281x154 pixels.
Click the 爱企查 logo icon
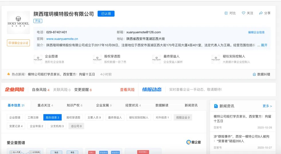click(x=189, y=142)
